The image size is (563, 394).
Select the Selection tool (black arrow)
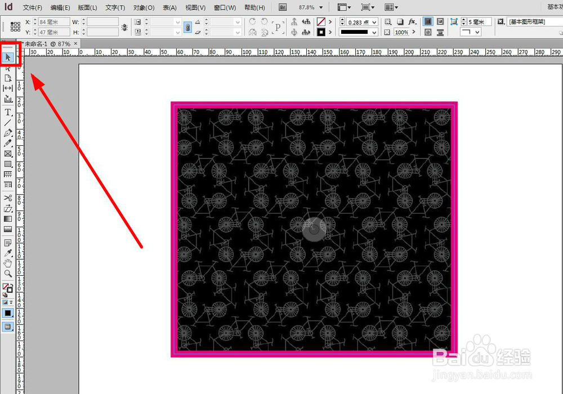pyautogui.click(x=8, y=57)
